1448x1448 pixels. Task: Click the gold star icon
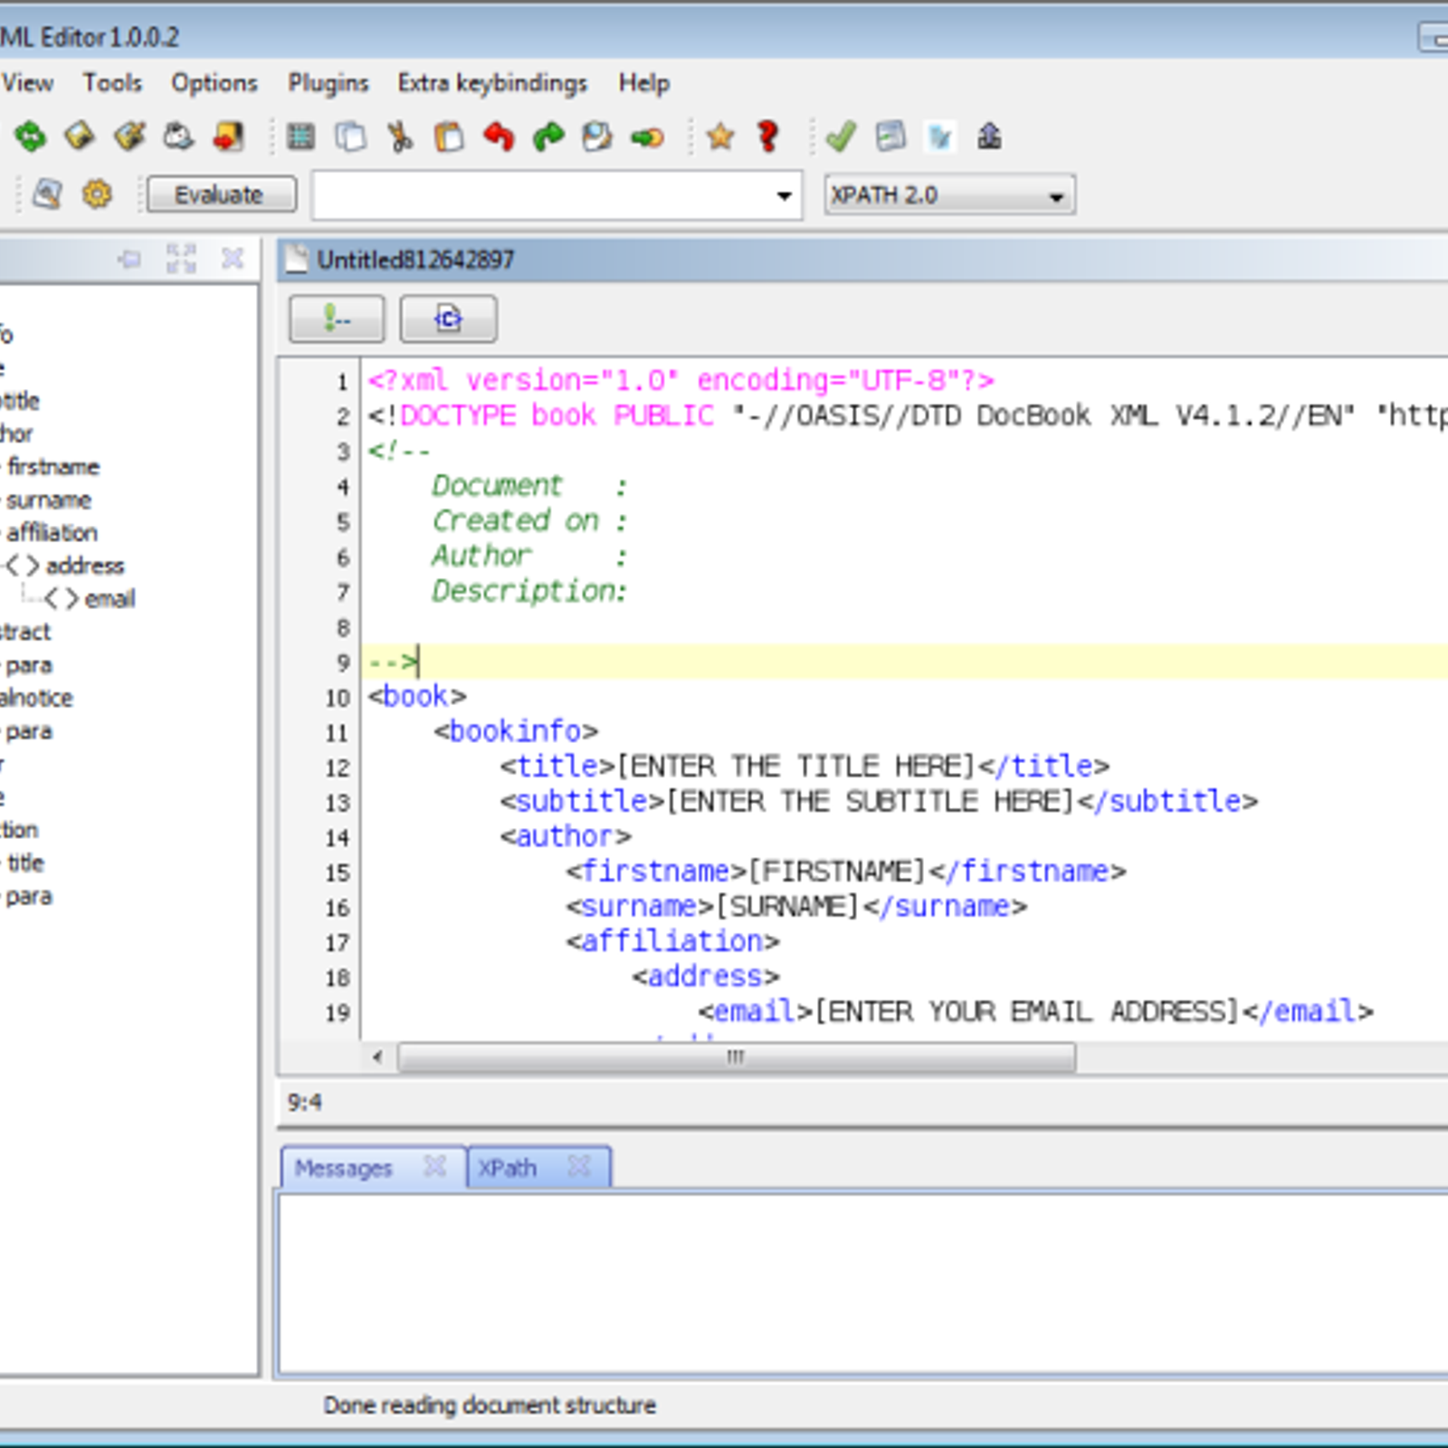tap(720, 138)
